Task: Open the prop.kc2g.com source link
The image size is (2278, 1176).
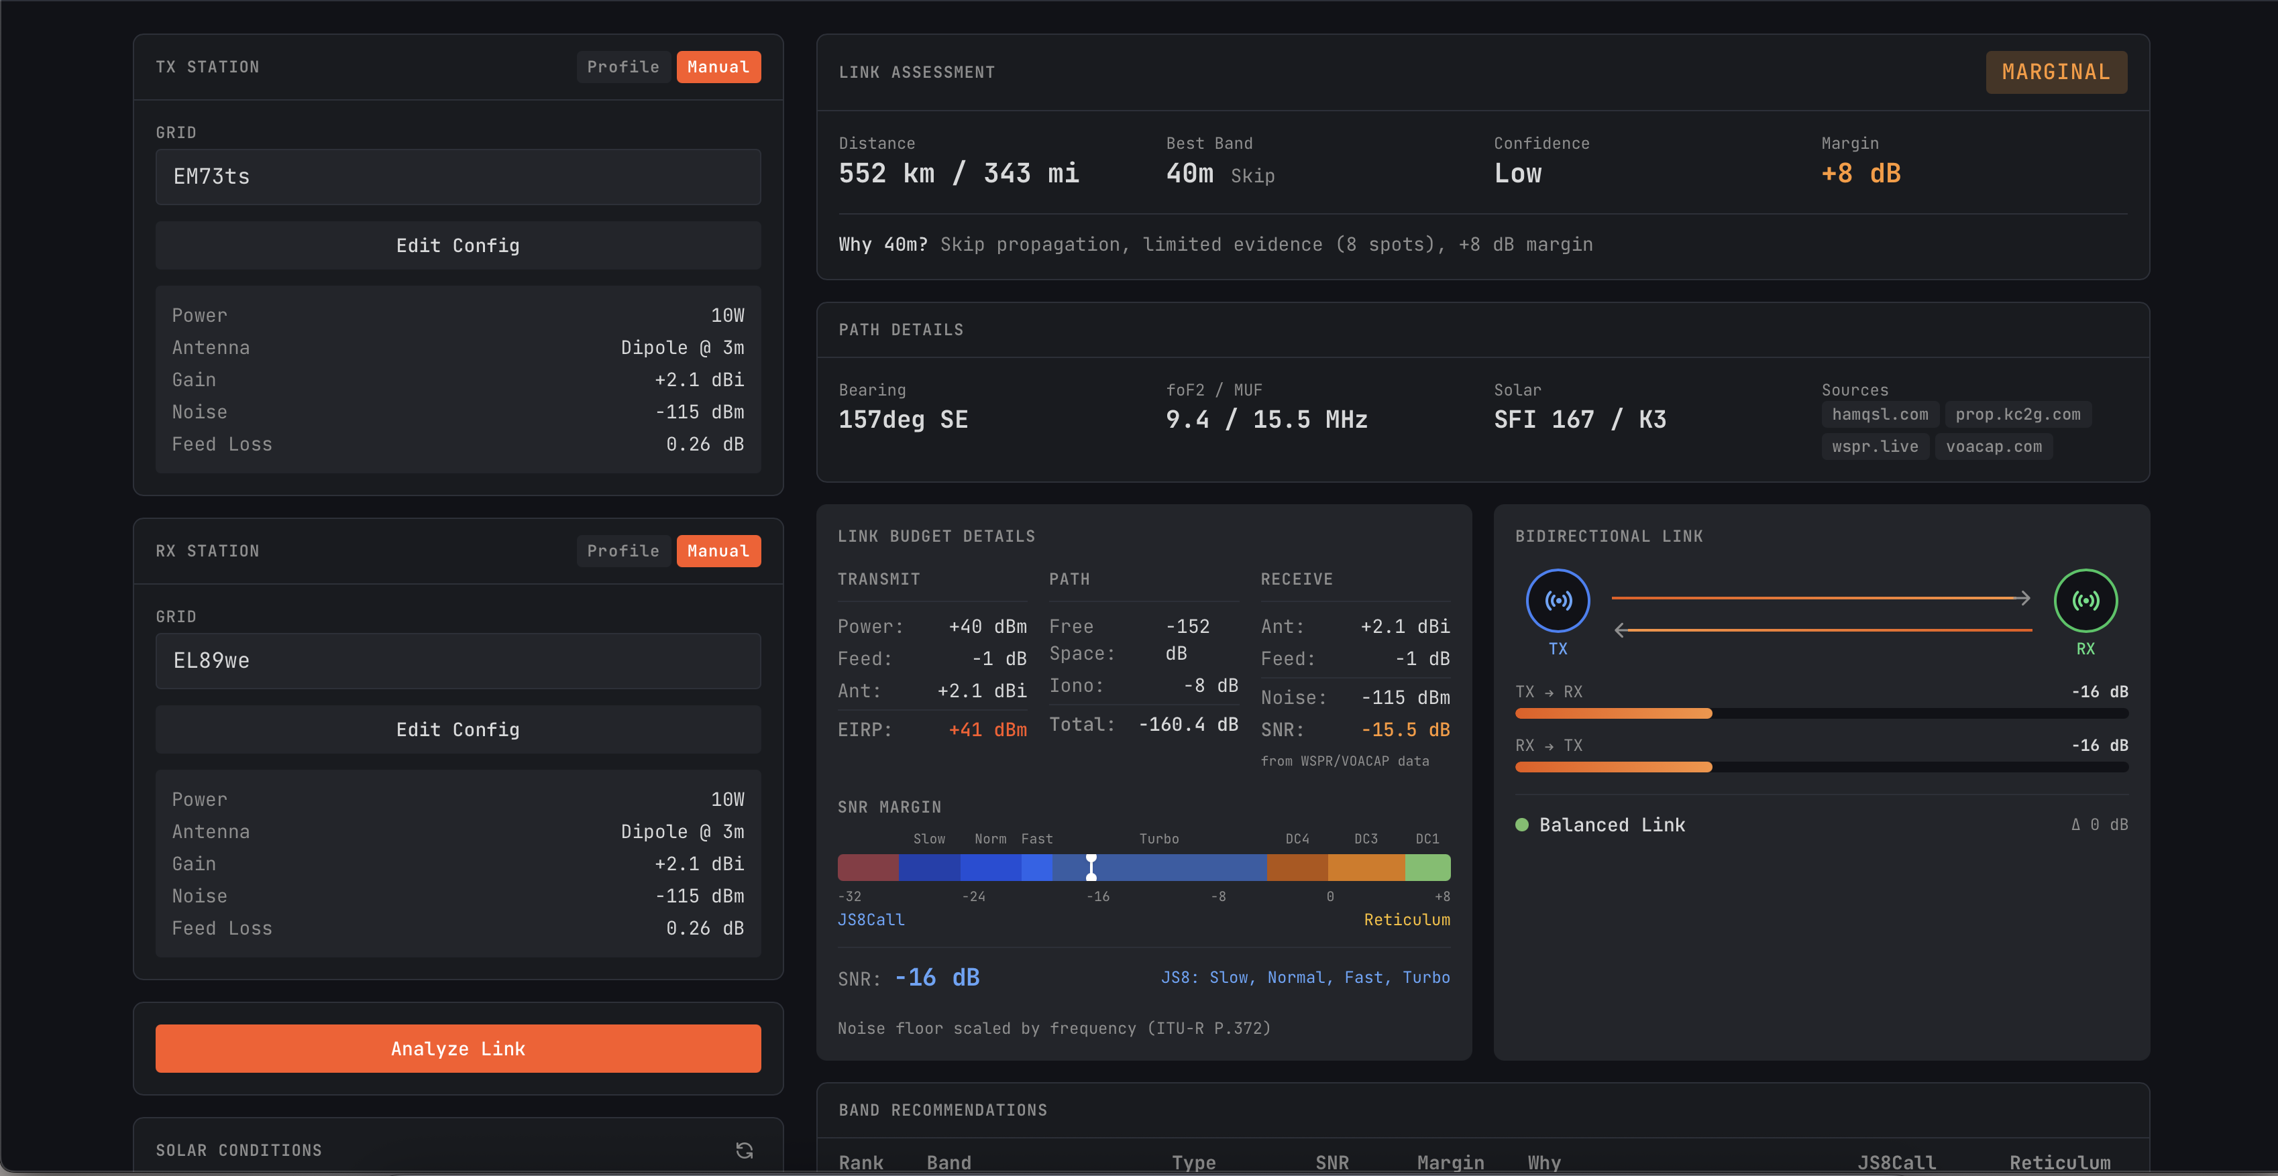Action: [2018, 414]
